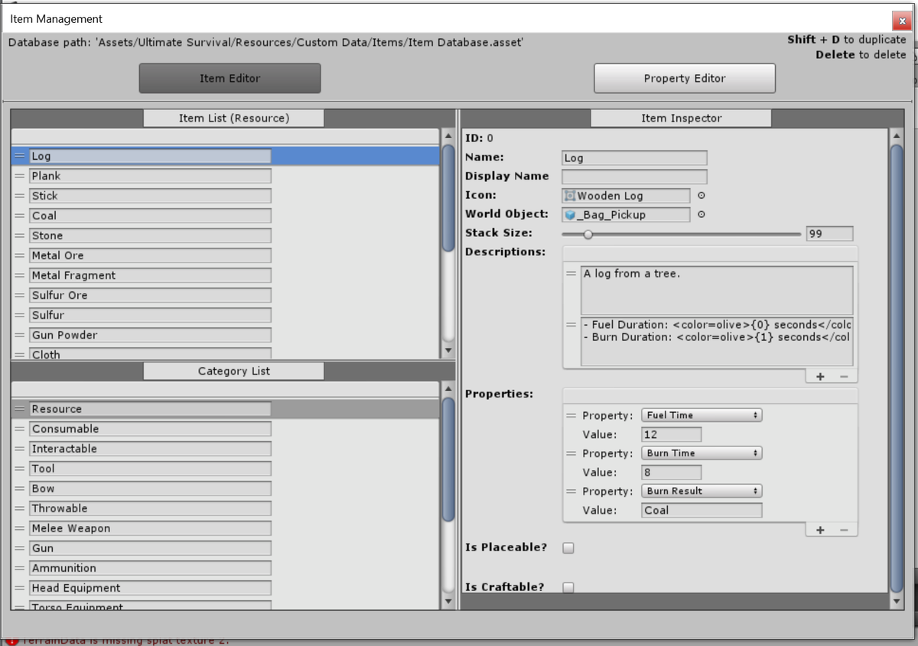Viewport: 918px width, 646px height.
Task: Click the plus button under Properties
Action: [820, 530]
